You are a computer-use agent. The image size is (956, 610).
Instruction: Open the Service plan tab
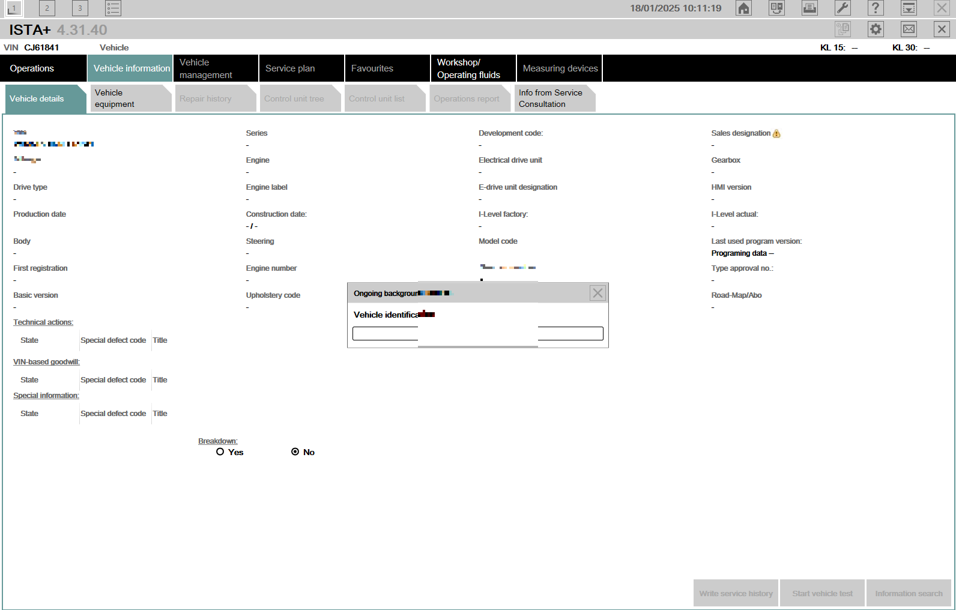pyautogui.click(x=301, y=68)
